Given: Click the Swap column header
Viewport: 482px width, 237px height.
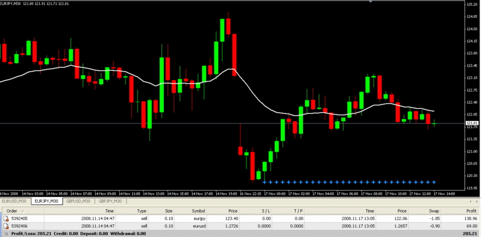Looking at the screenshot, I should (425, 211).
